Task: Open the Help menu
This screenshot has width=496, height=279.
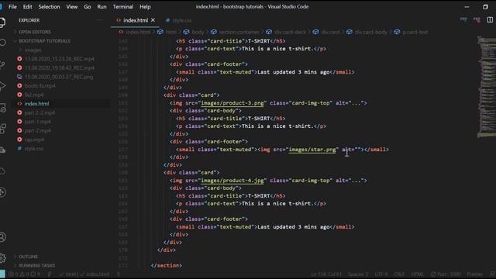Action: [x=145, y=7]
